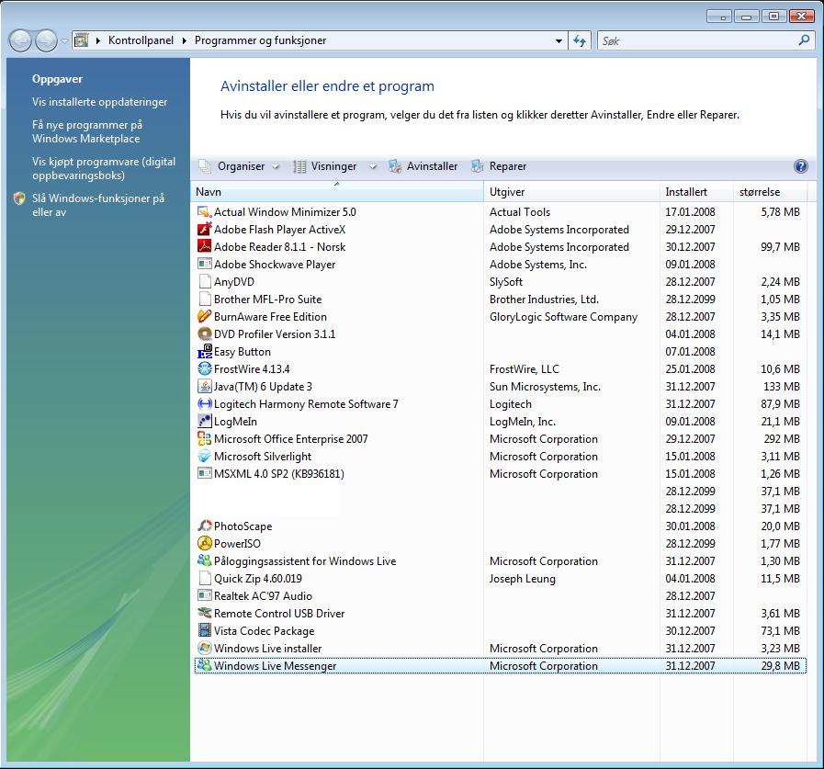Viewport: 824px width, 769px height.
Task: Click the FrostWire 4.13.4 icon
Action: tap(204, 369)
